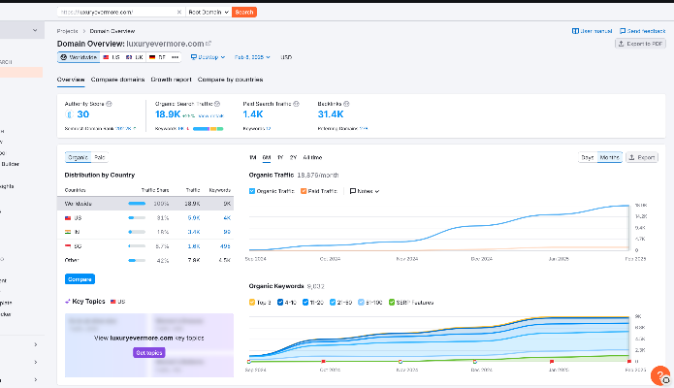Open the Projects breadcrumb link
Screen dimensions: 674x388
click(68, 31)
